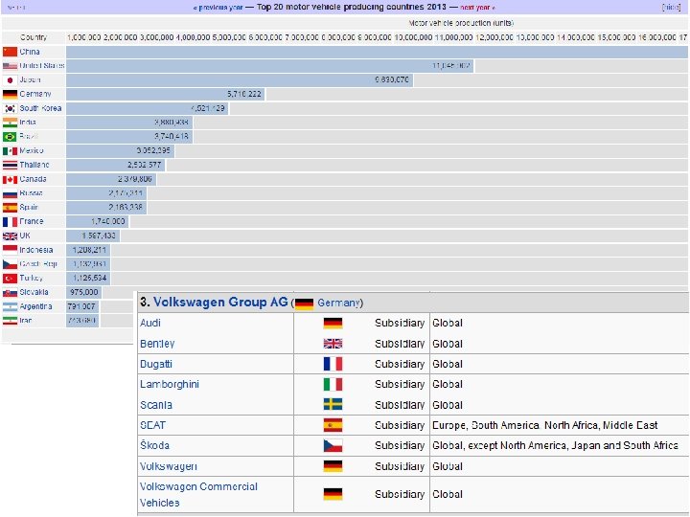690x517 pixels.
Task: Click the Spain flag in the production chart
Action: [10, 208]
